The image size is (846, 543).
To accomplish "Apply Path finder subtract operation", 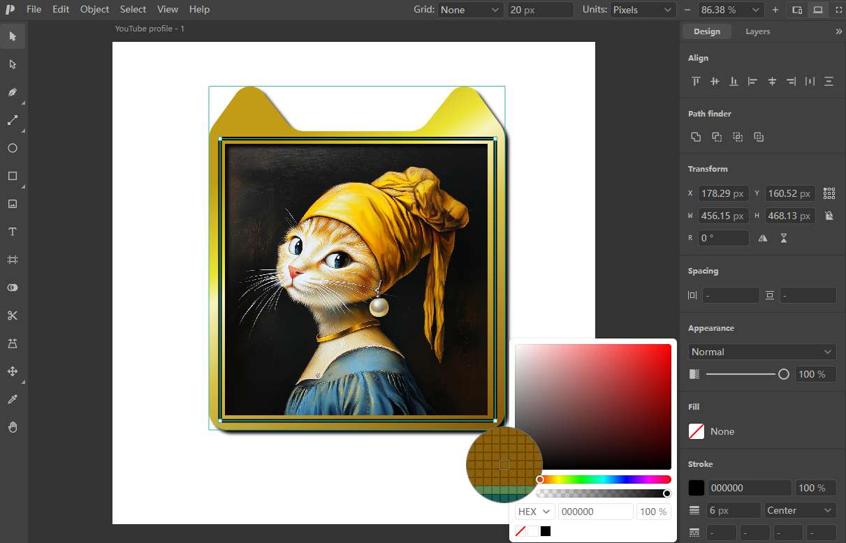I will (717, 137).
